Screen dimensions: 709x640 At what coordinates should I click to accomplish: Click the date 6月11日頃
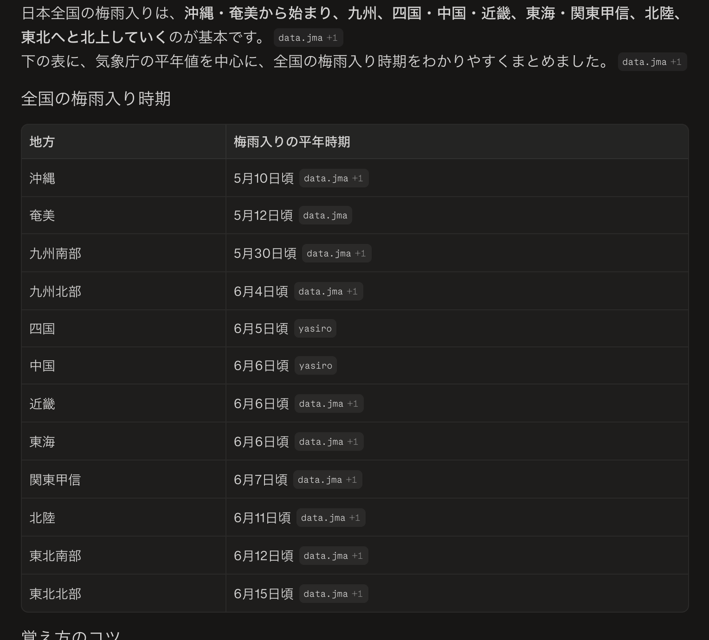(262, 518)
